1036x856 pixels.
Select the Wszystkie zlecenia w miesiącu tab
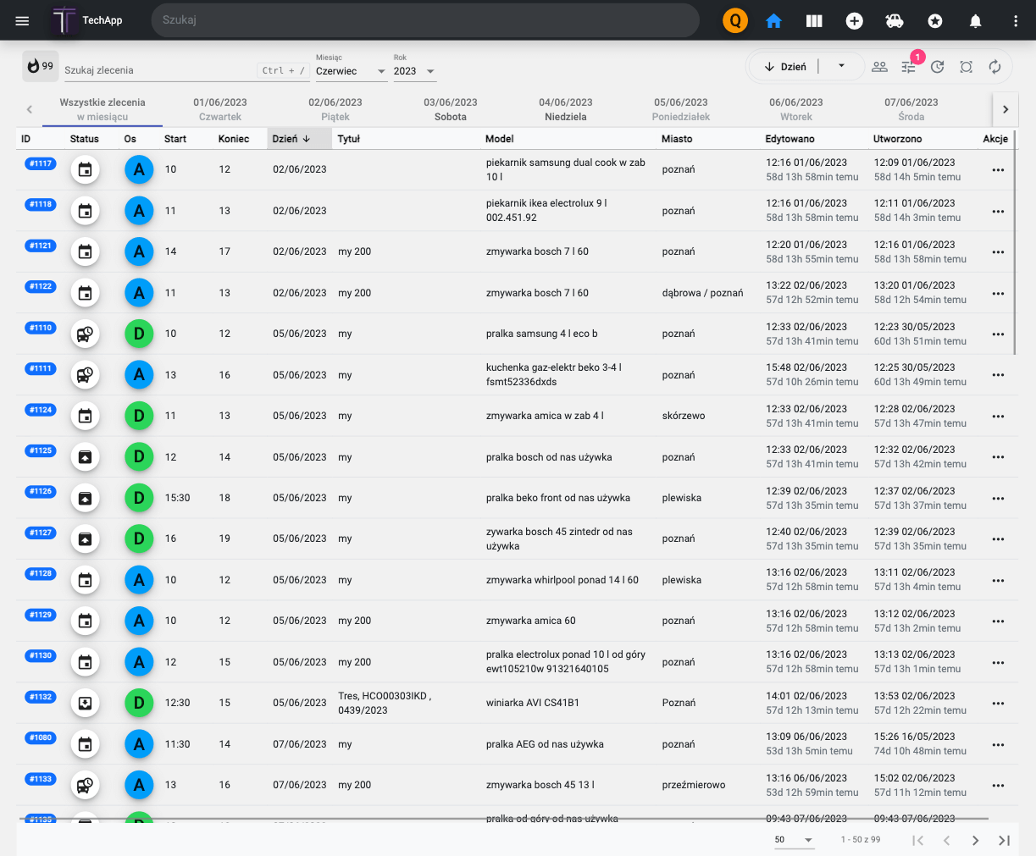tap(102, 109)
